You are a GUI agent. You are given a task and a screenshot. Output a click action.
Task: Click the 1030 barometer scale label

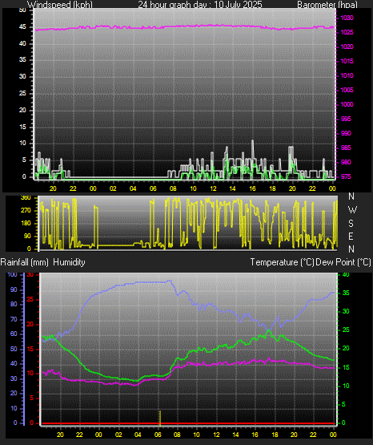tap(347, 18)
